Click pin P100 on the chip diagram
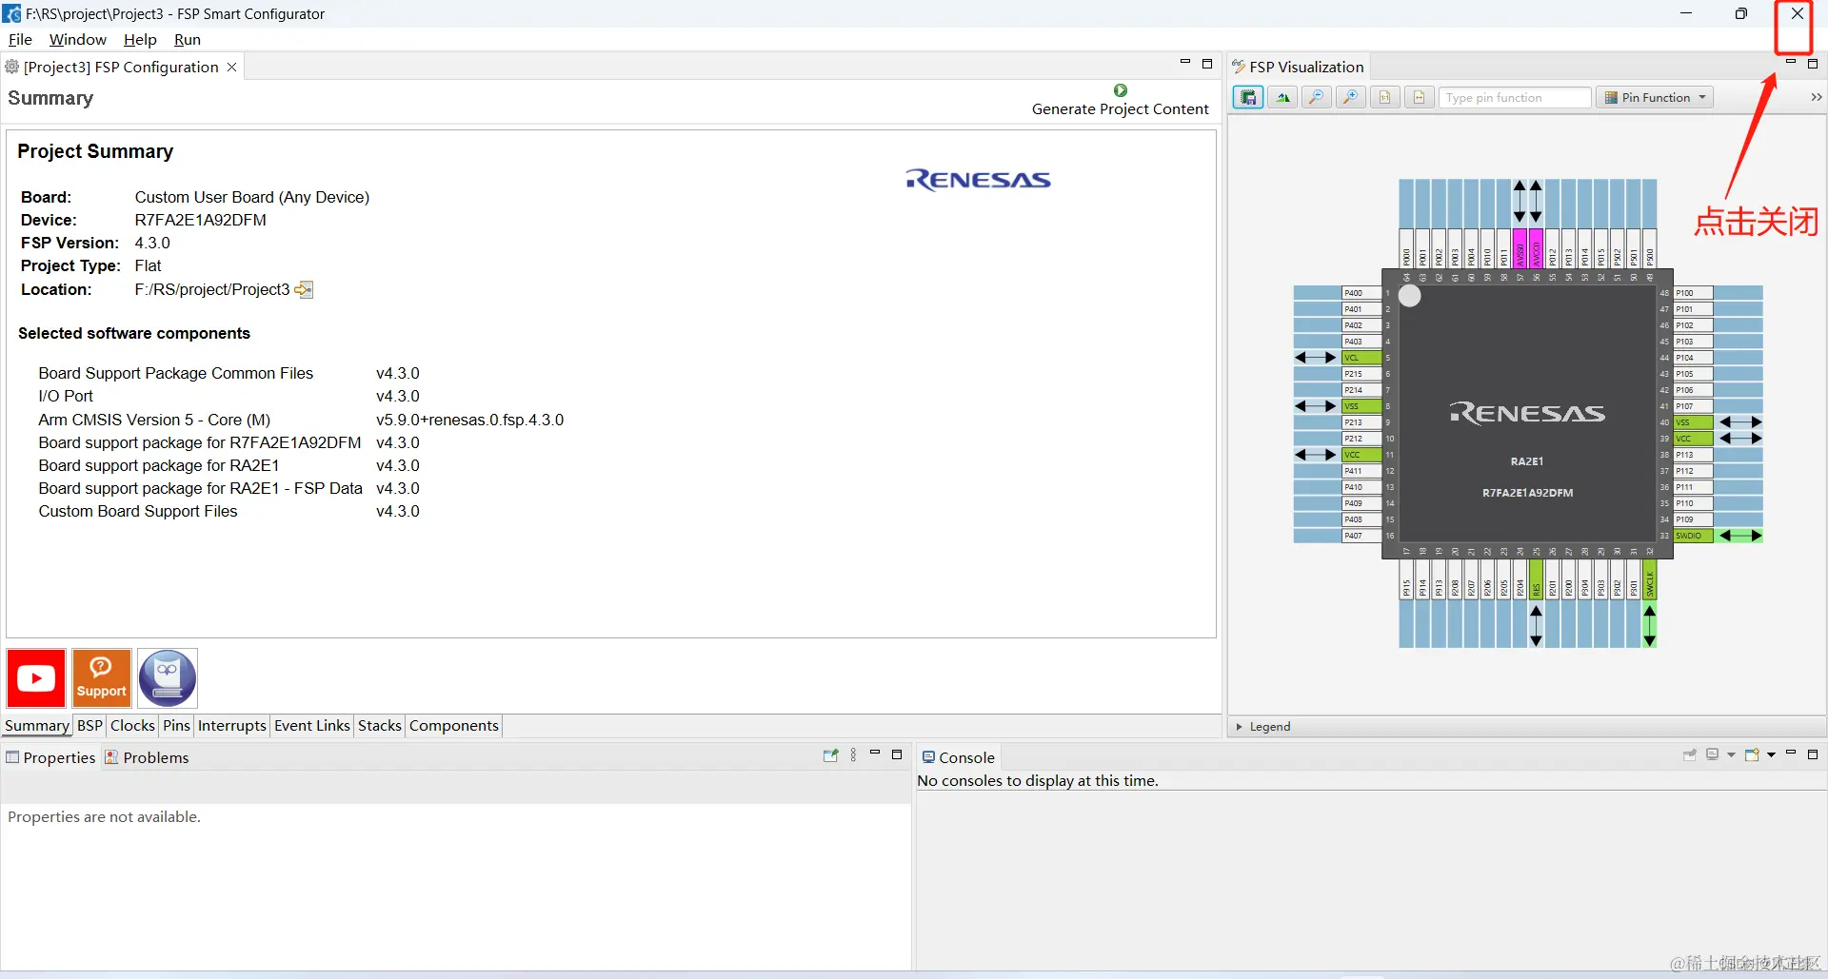The width and height of the screenshot is (1828, 979). [x=1693, y=293]
